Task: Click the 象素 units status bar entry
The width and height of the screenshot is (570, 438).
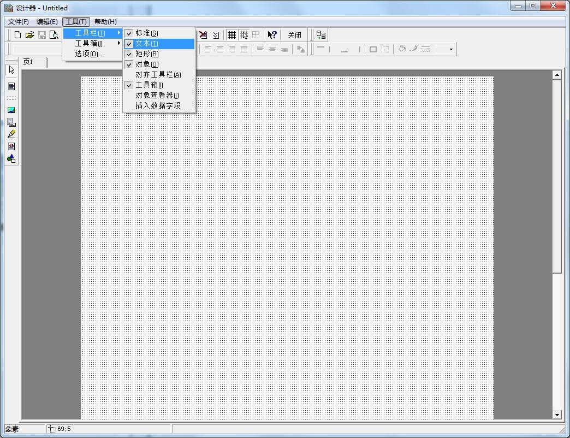Action: point(12,429)
